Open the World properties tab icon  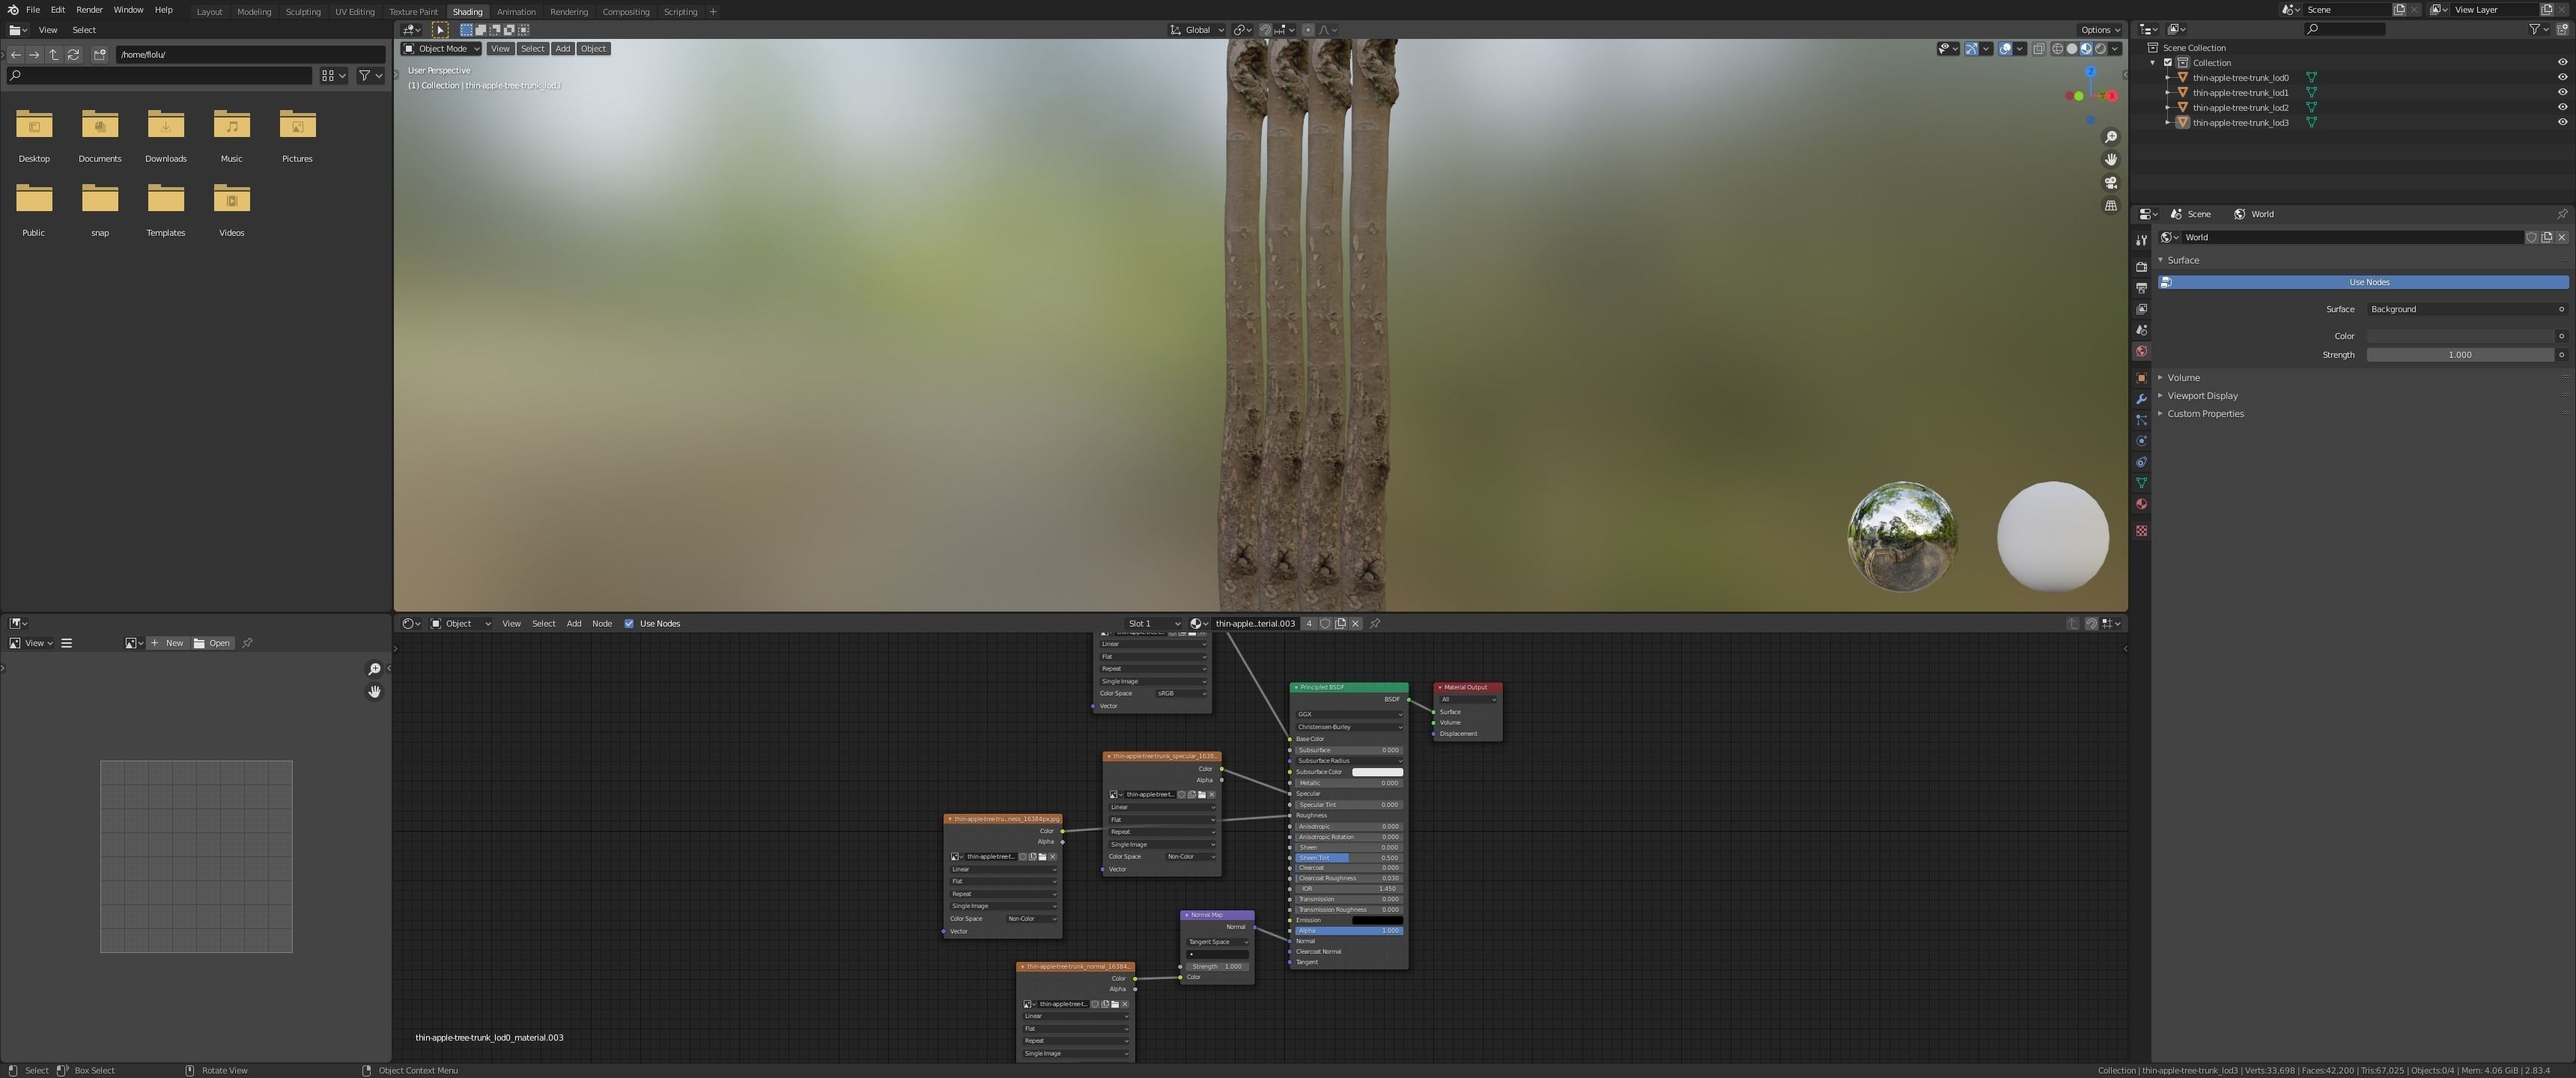pos(2141,351)
